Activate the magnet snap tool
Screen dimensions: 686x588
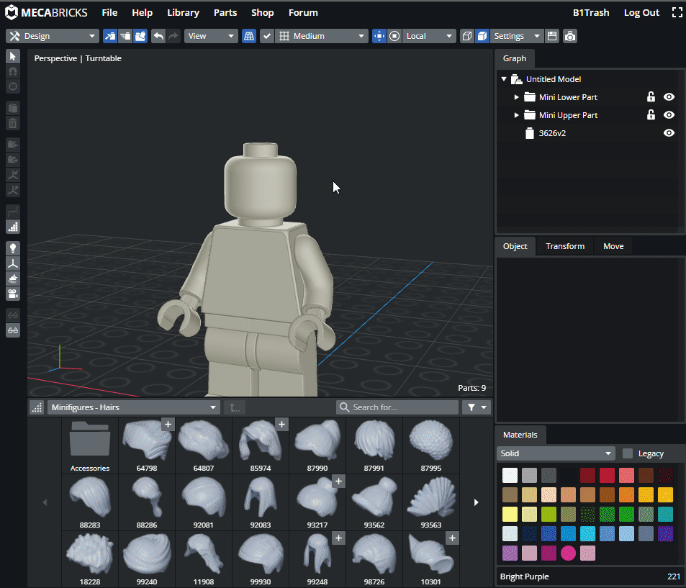click(x=13, y=71)
